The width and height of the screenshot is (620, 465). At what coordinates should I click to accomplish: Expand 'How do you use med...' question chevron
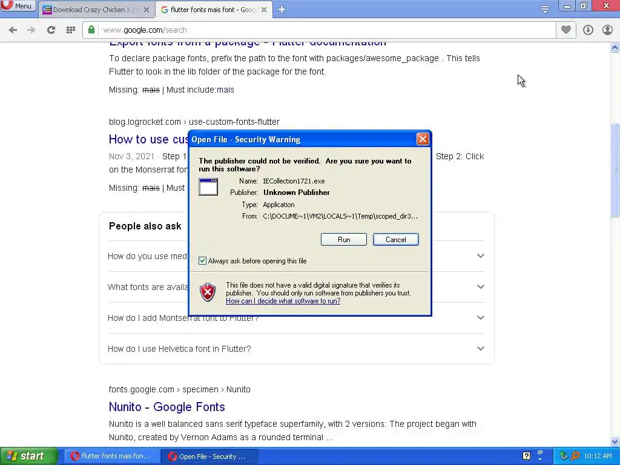tap(480, 256)
